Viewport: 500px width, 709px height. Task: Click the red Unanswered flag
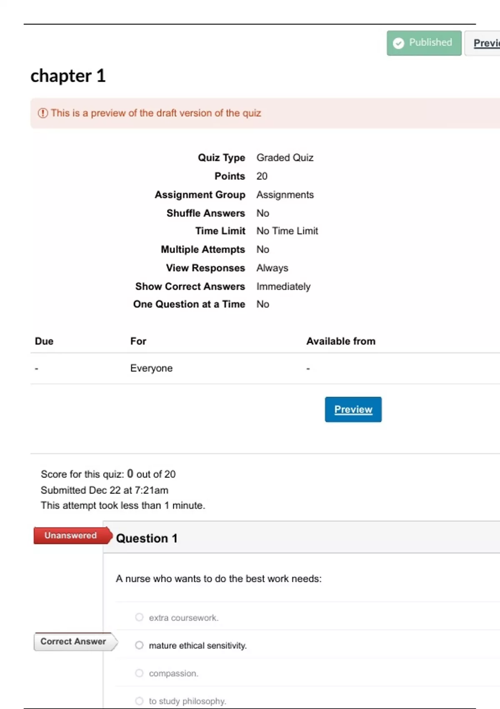73,536
